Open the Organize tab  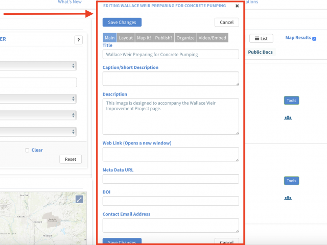[185, 38]
